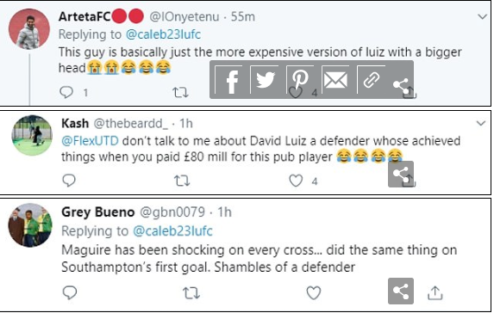Open Grey Bueno's profile avatar
Image resolution: width=494 pixels, height=313 pixels.
point(30,225)
